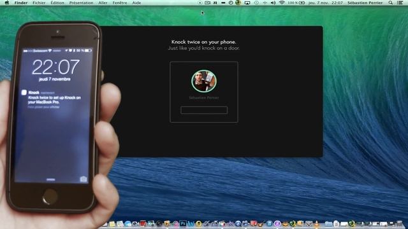Open the Aller menu
Viewport: 408px width, 229px height.
pyautogui.click(x=103, y=3)
